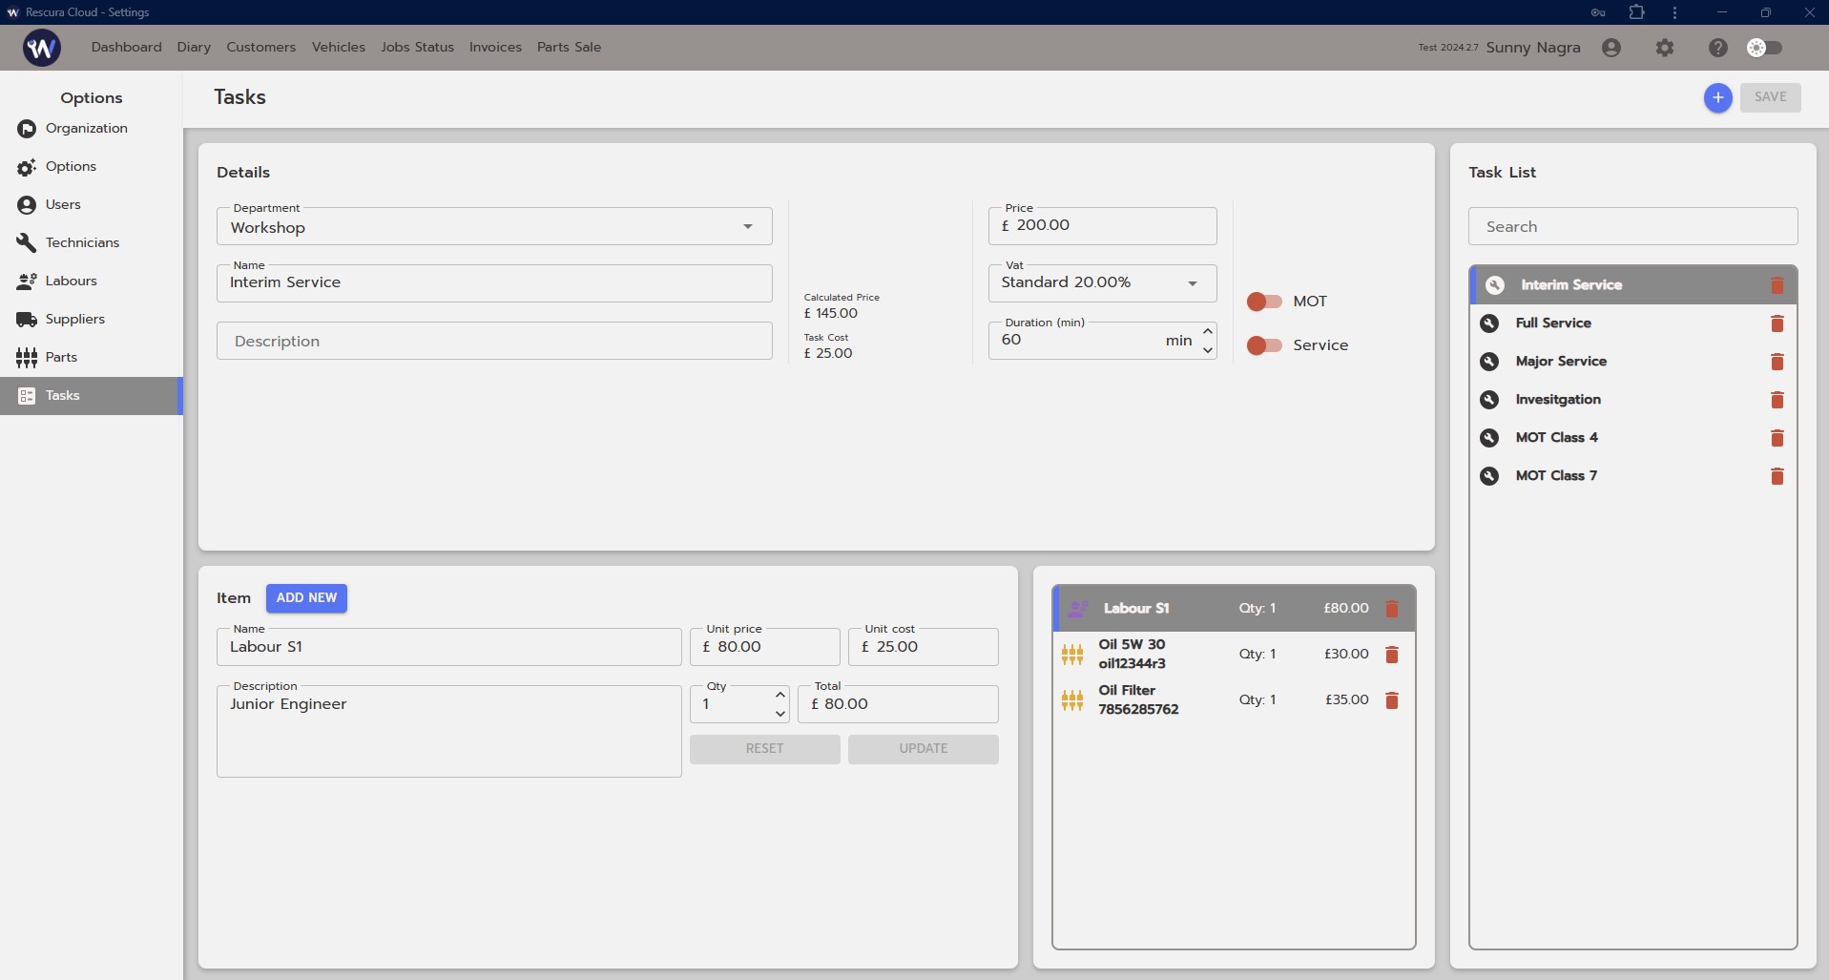
Task: Select Labours in the sidebar
Action: (x=91, y=281)
